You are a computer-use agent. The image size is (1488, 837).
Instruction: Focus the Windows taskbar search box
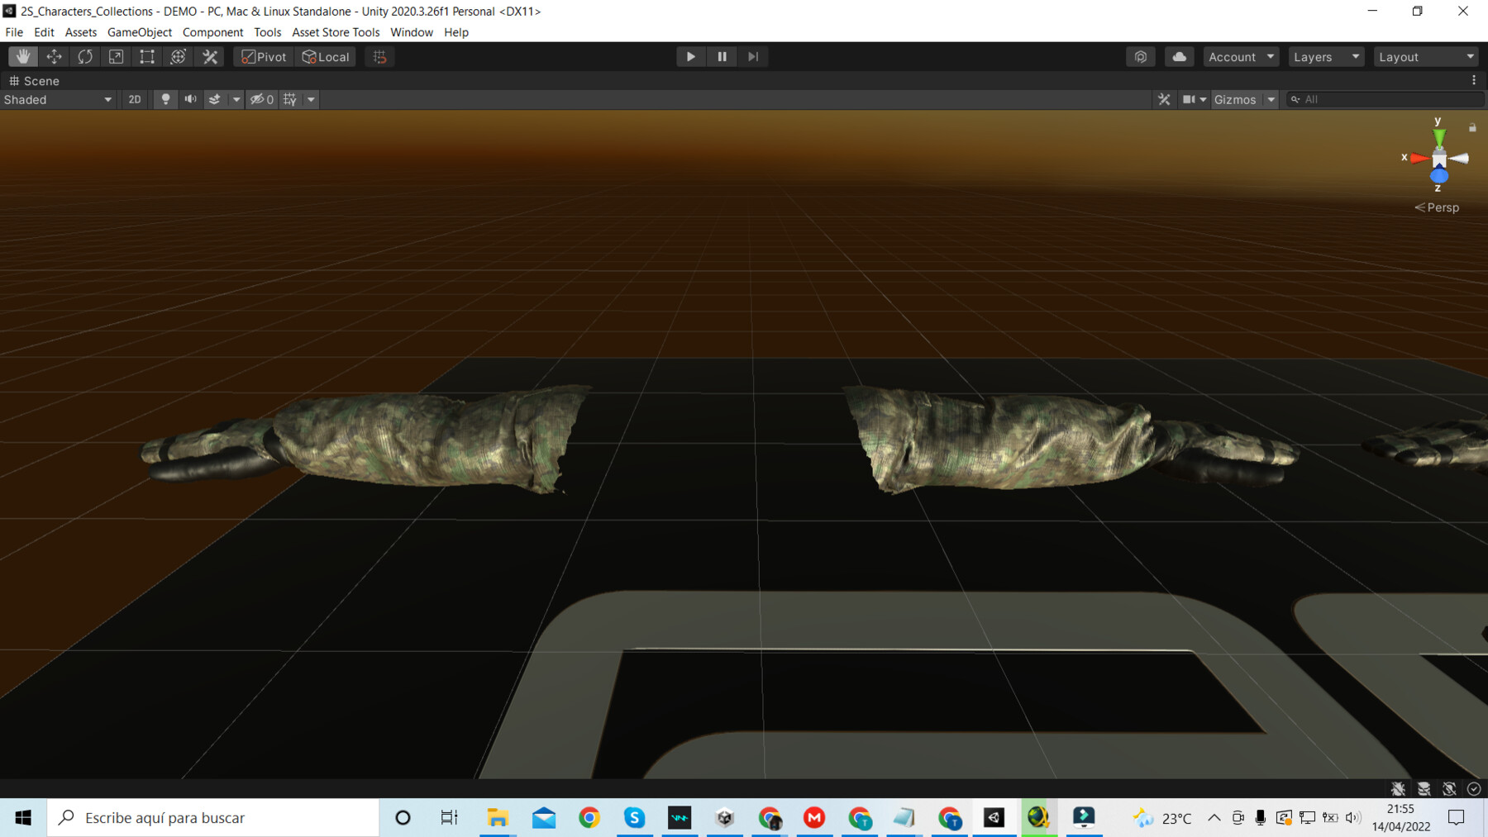(x=213, y=817)
